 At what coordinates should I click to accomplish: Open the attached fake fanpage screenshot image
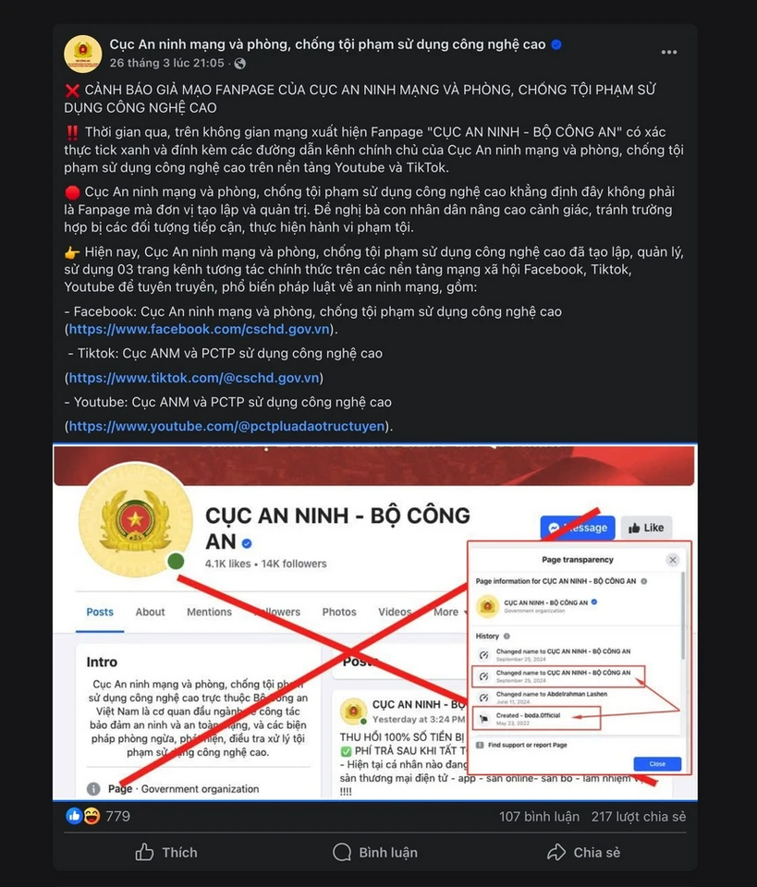pos(374,622)
